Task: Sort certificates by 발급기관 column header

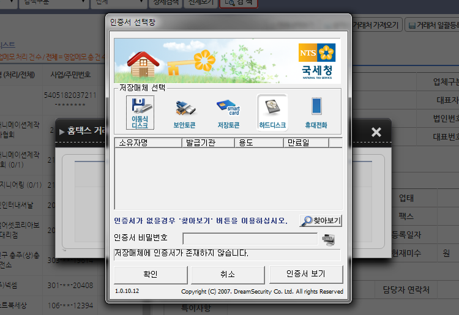Action: (208, 143)
